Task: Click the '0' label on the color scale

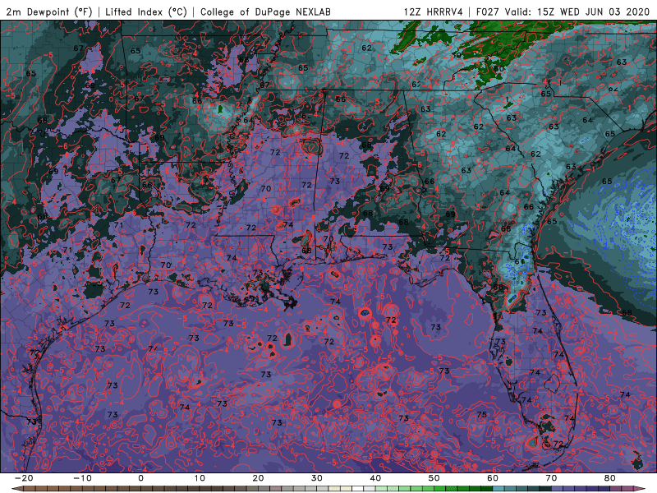Action: pos(140,478)
